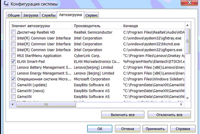Enable the Диспетчер Realtek HD checkbox
This screenshot has width=200, height=134.
pos(13,32)
